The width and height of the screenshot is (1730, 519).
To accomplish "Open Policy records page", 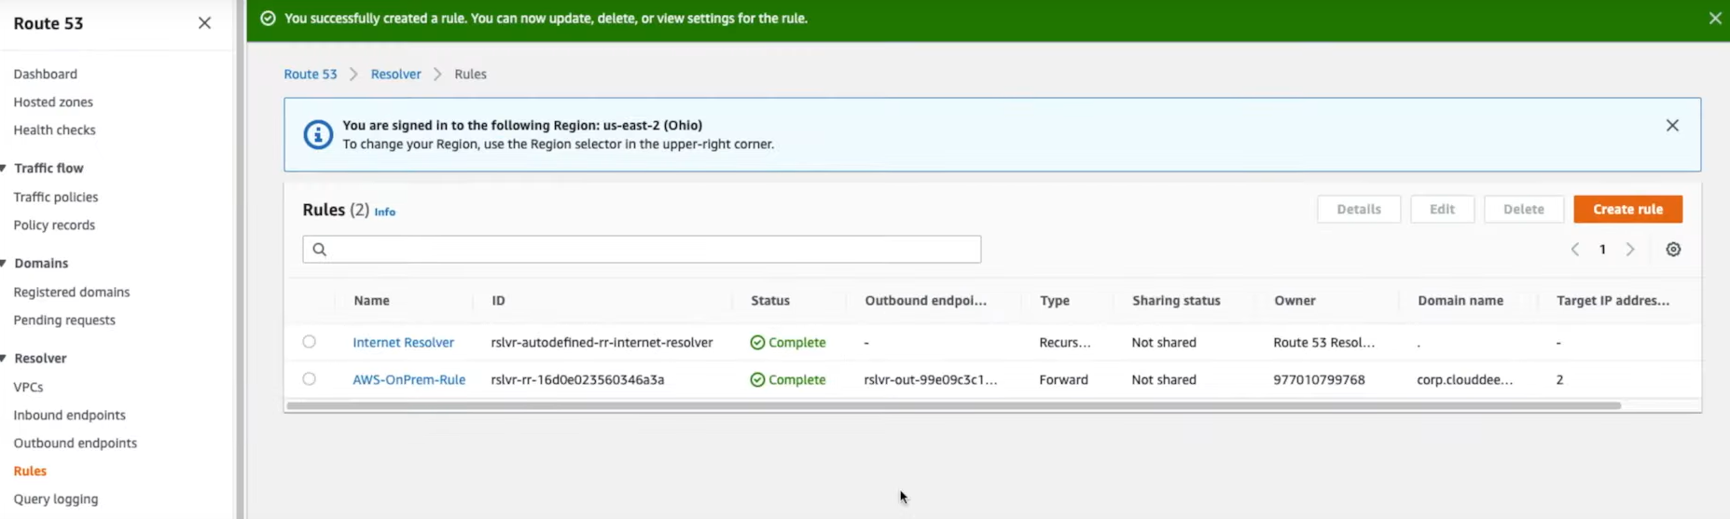I will pyautogui.click(x=54, y=225).
